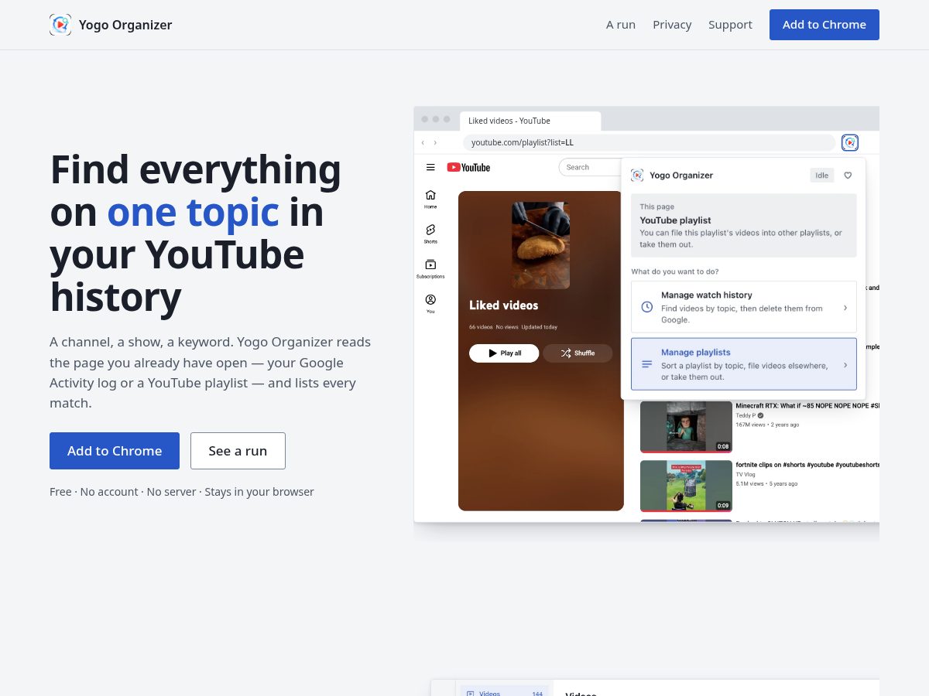
Task: Click Add to Chrome beside See a run
Action: pyautogui.click(x=115, y=451)
